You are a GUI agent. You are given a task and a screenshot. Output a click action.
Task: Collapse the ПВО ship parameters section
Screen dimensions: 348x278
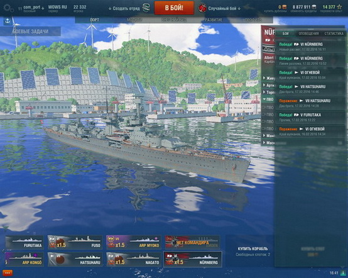[268, 99]
